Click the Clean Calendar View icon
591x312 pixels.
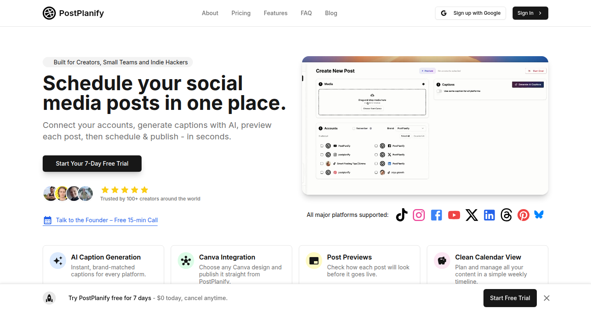point(442,260)
